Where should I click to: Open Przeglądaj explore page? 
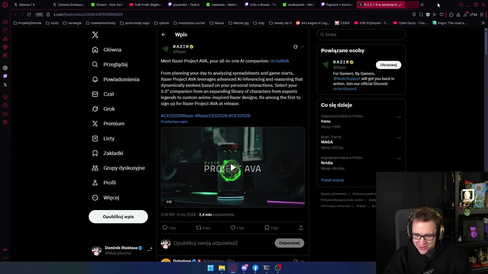tap(110, 64)
